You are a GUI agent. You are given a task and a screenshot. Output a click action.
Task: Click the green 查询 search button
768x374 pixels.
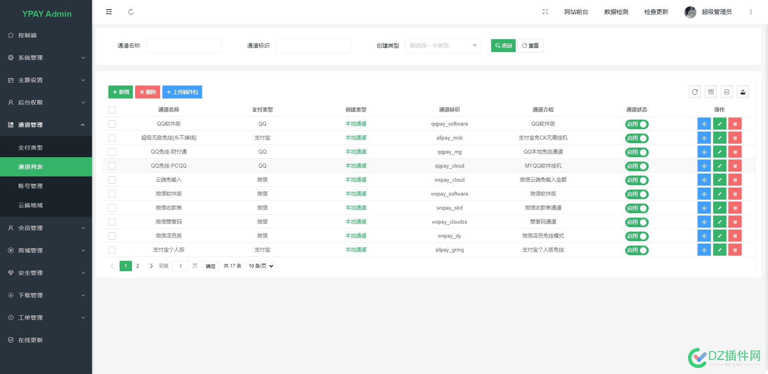(x=503, y=46)
